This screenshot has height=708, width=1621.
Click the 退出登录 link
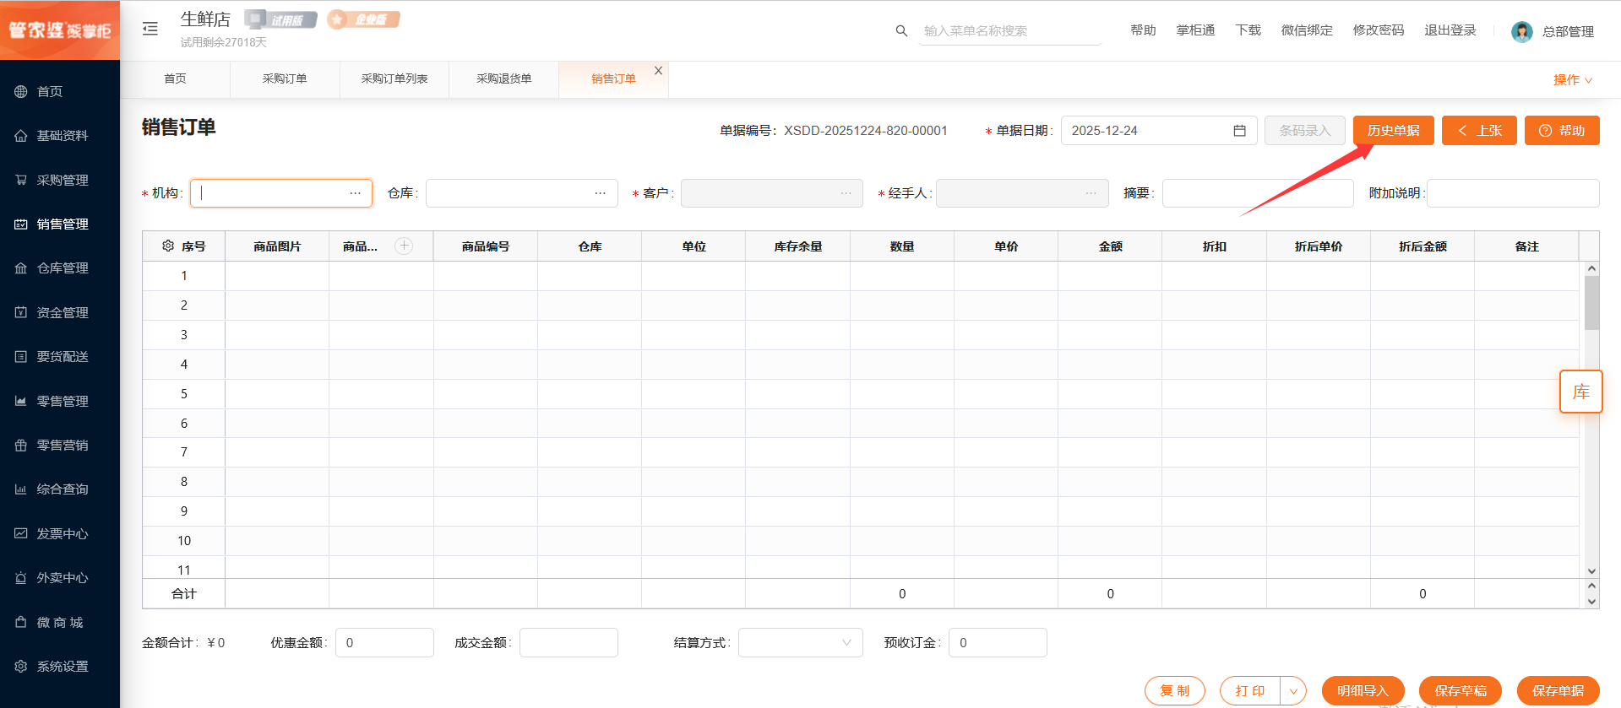tap(1450, 30)
